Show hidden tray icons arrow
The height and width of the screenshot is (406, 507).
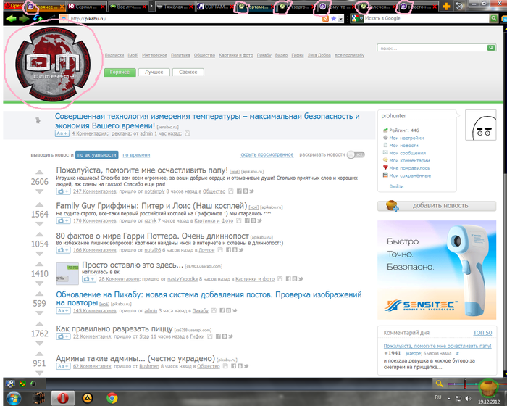(x=449, y=398)
